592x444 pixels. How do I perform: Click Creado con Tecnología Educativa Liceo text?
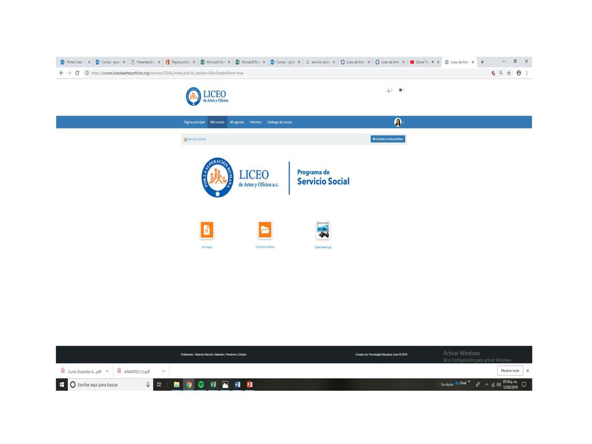coord(381,354)
